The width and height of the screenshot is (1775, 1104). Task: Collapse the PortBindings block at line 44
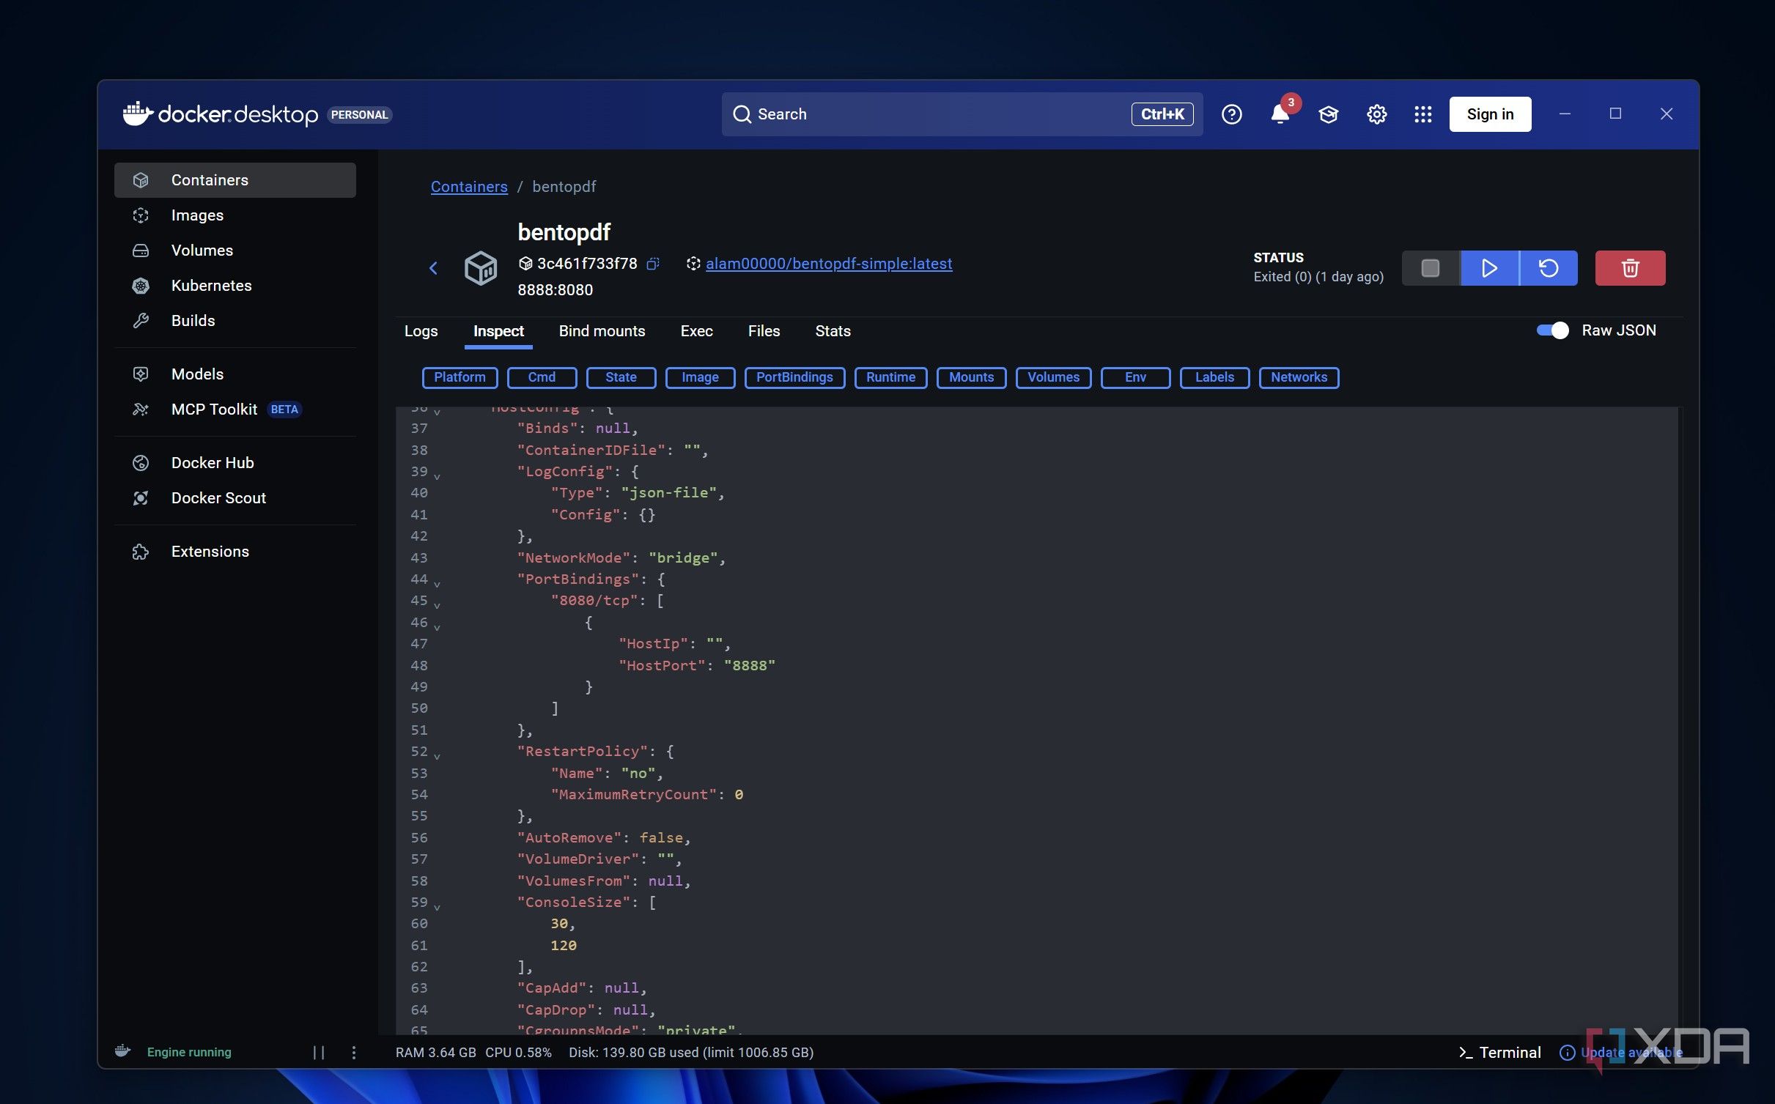click(x=437, y=584)
